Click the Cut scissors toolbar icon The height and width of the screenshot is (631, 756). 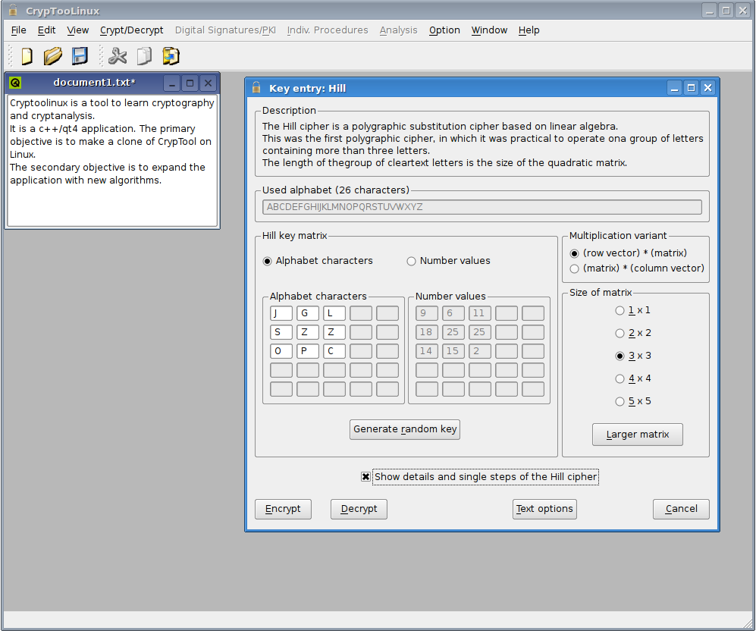[x=118, y=56]
